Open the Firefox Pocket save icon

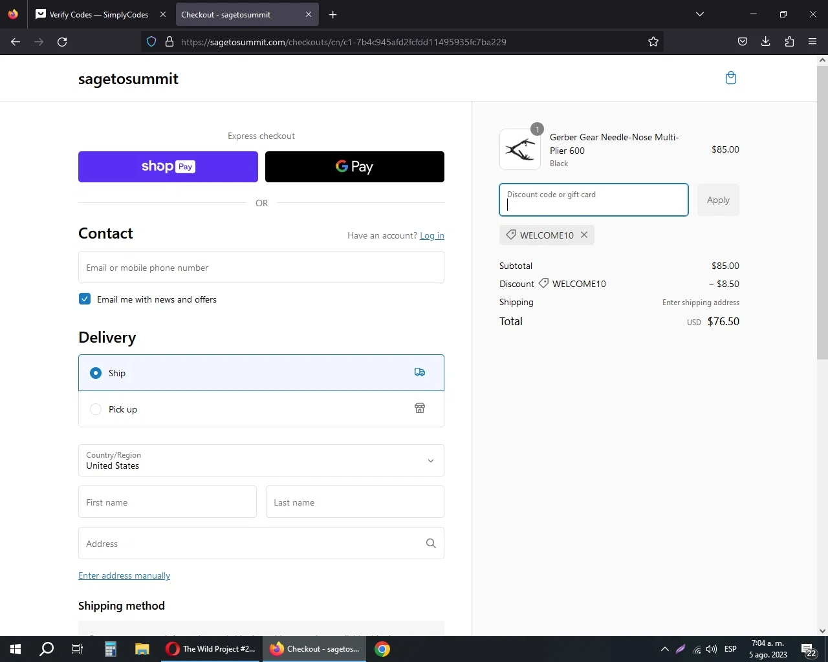coord(743,42)
